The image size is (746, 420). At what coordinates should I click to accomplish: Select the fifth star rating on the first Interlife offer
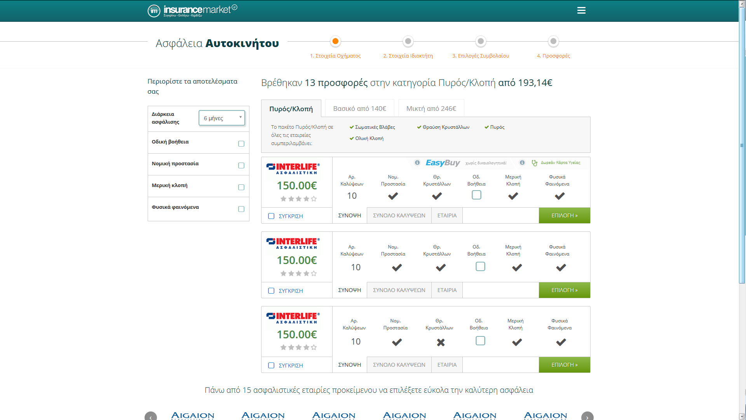(x=314, y=199)
